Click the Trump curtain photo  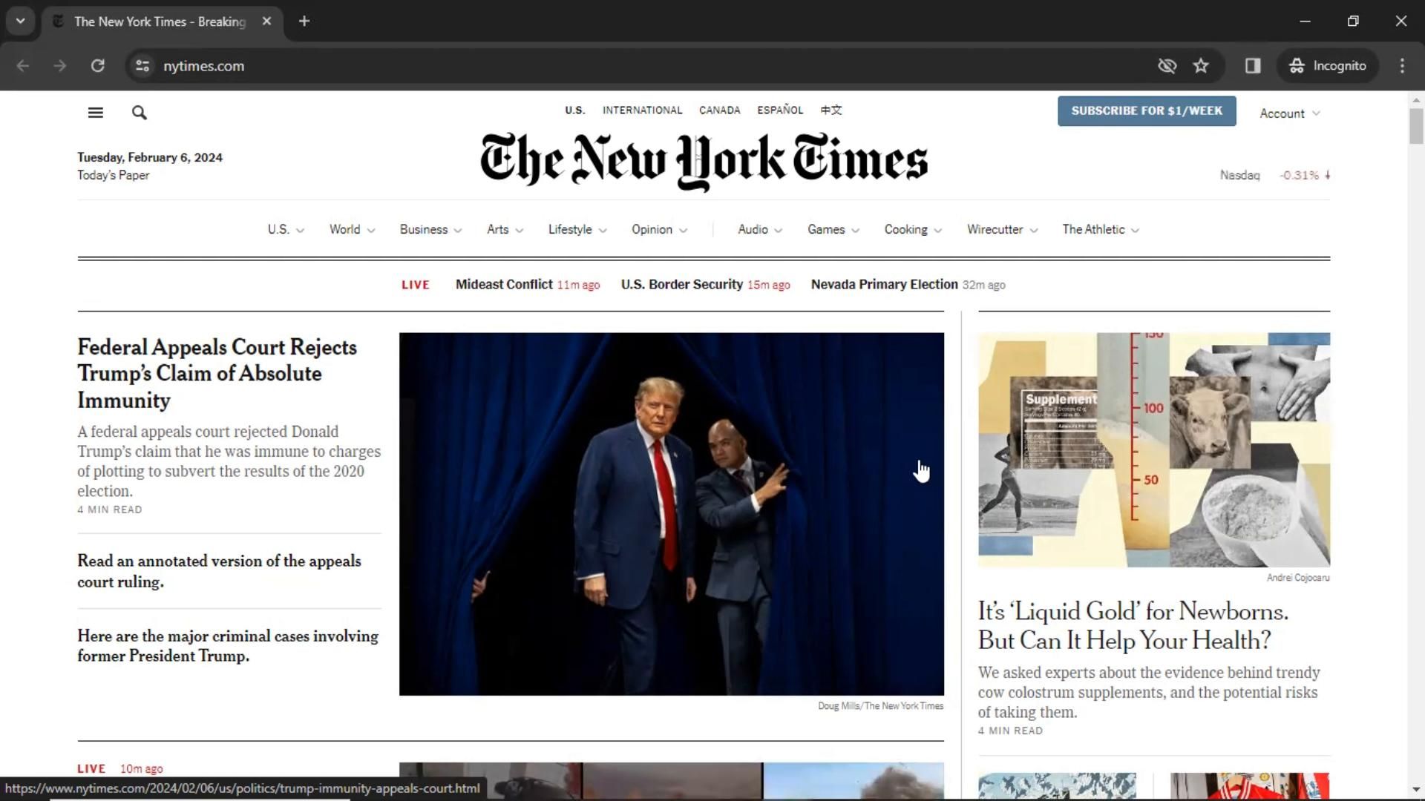pos(671,513)
